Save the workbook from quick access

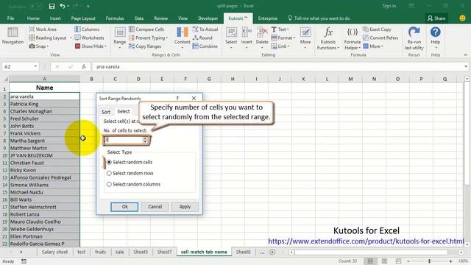pyautogui.click(x=52, y=6)
